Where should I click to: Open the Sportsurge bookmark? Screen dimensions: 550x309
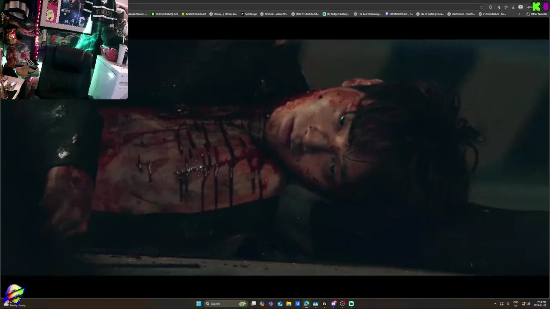click(249, 14)
